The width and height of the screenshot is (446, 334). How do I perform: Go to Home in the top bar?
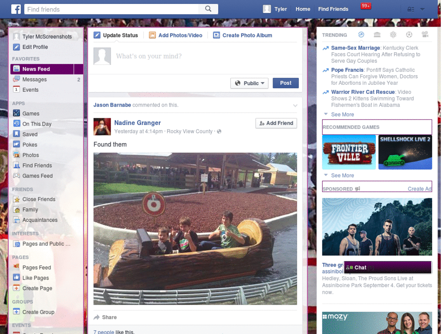[x=303, y=9]
